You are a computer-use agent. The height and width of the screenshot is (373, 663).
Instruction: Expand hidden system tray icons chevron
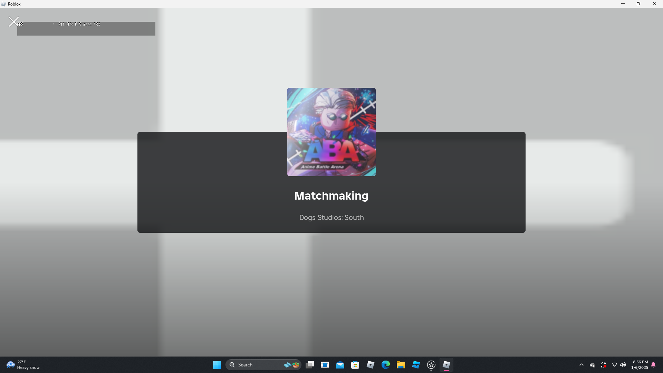pos(582,365)
